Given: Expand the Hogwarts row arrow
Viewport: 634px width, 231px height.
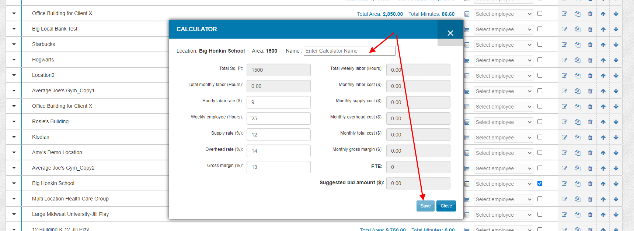Looking at the screenshot, I should click(14, 60).
